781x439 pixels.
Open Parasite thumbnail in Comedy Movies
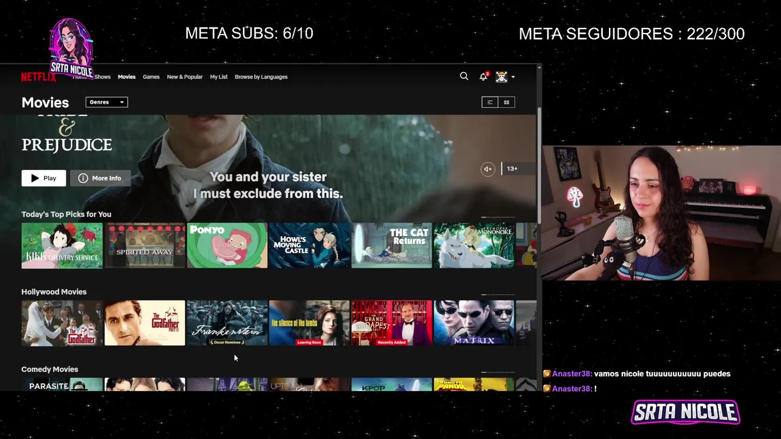(x=62, y=385)
